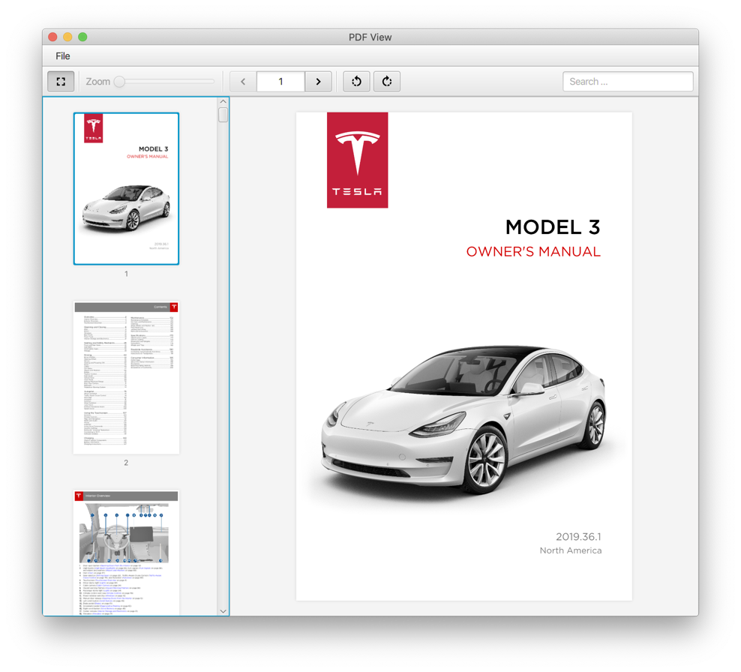Viewport: 741px width, 672px height.
Task: Click the up arrow on the thumbnail scrollbar
Action: tap(223, 100)
